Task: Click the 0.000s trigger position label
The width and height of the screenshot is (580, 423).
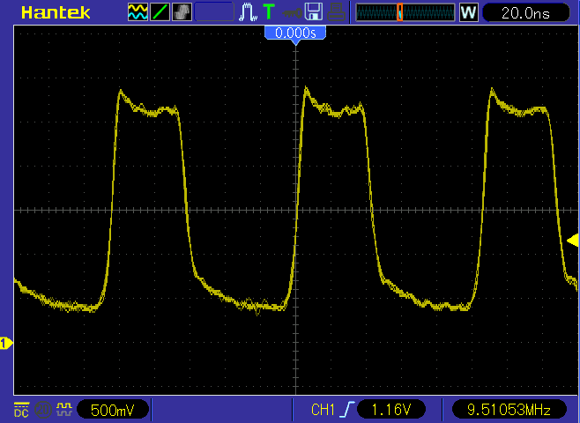Action: [x=295, y=33]
